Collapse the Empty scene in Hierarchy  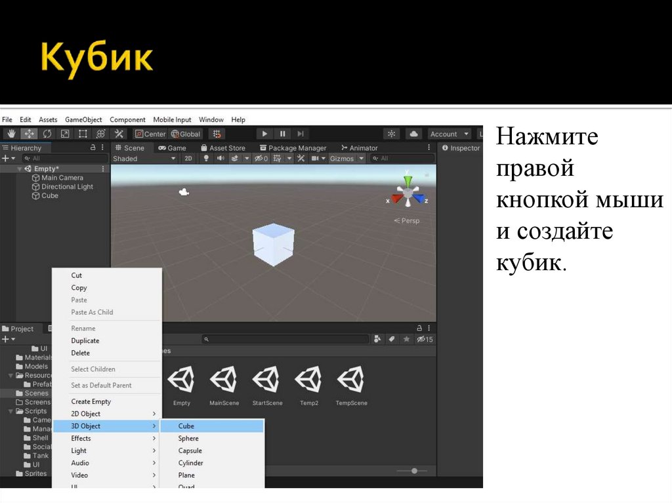click(x=19, y=169)
